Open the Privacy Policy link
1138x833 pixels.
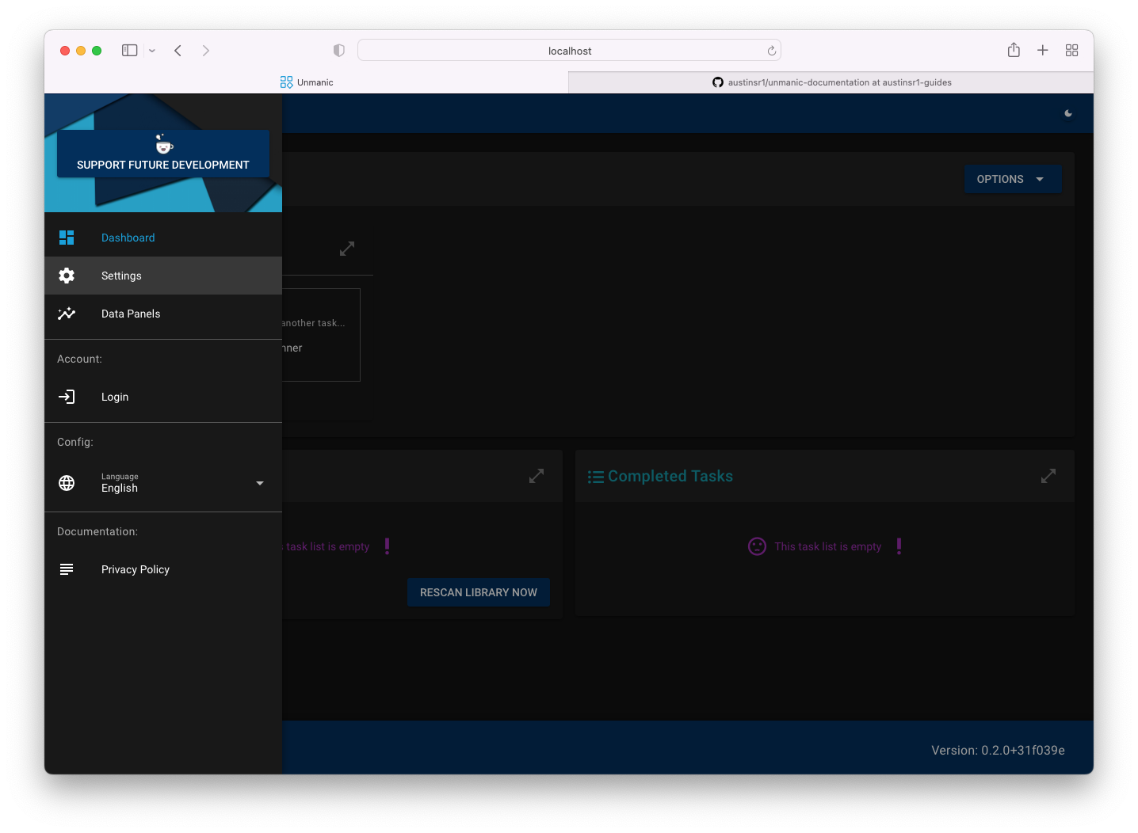(x=136, y=569)
